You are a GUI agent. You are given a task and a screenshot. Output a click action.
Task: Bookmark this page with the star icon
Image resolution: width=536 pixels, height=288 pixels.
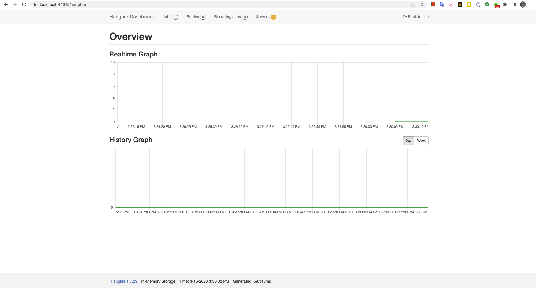click(x=422, y=4)
